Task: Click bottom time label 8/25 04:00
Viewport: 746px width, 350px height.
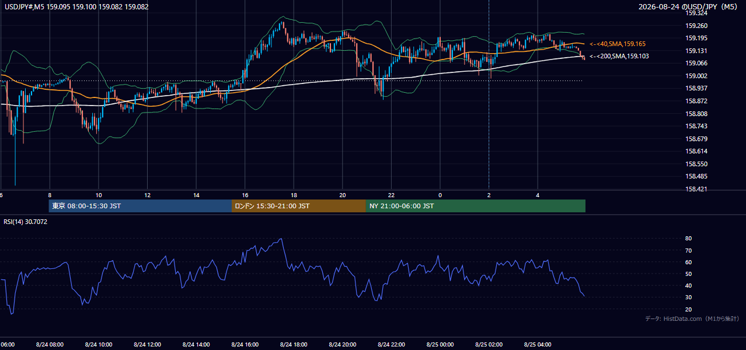Action: pos(538,345)
